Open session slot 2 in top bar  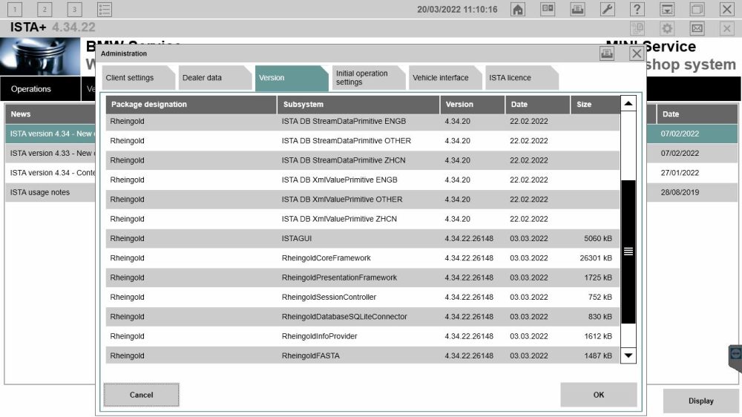coord(45,9)
